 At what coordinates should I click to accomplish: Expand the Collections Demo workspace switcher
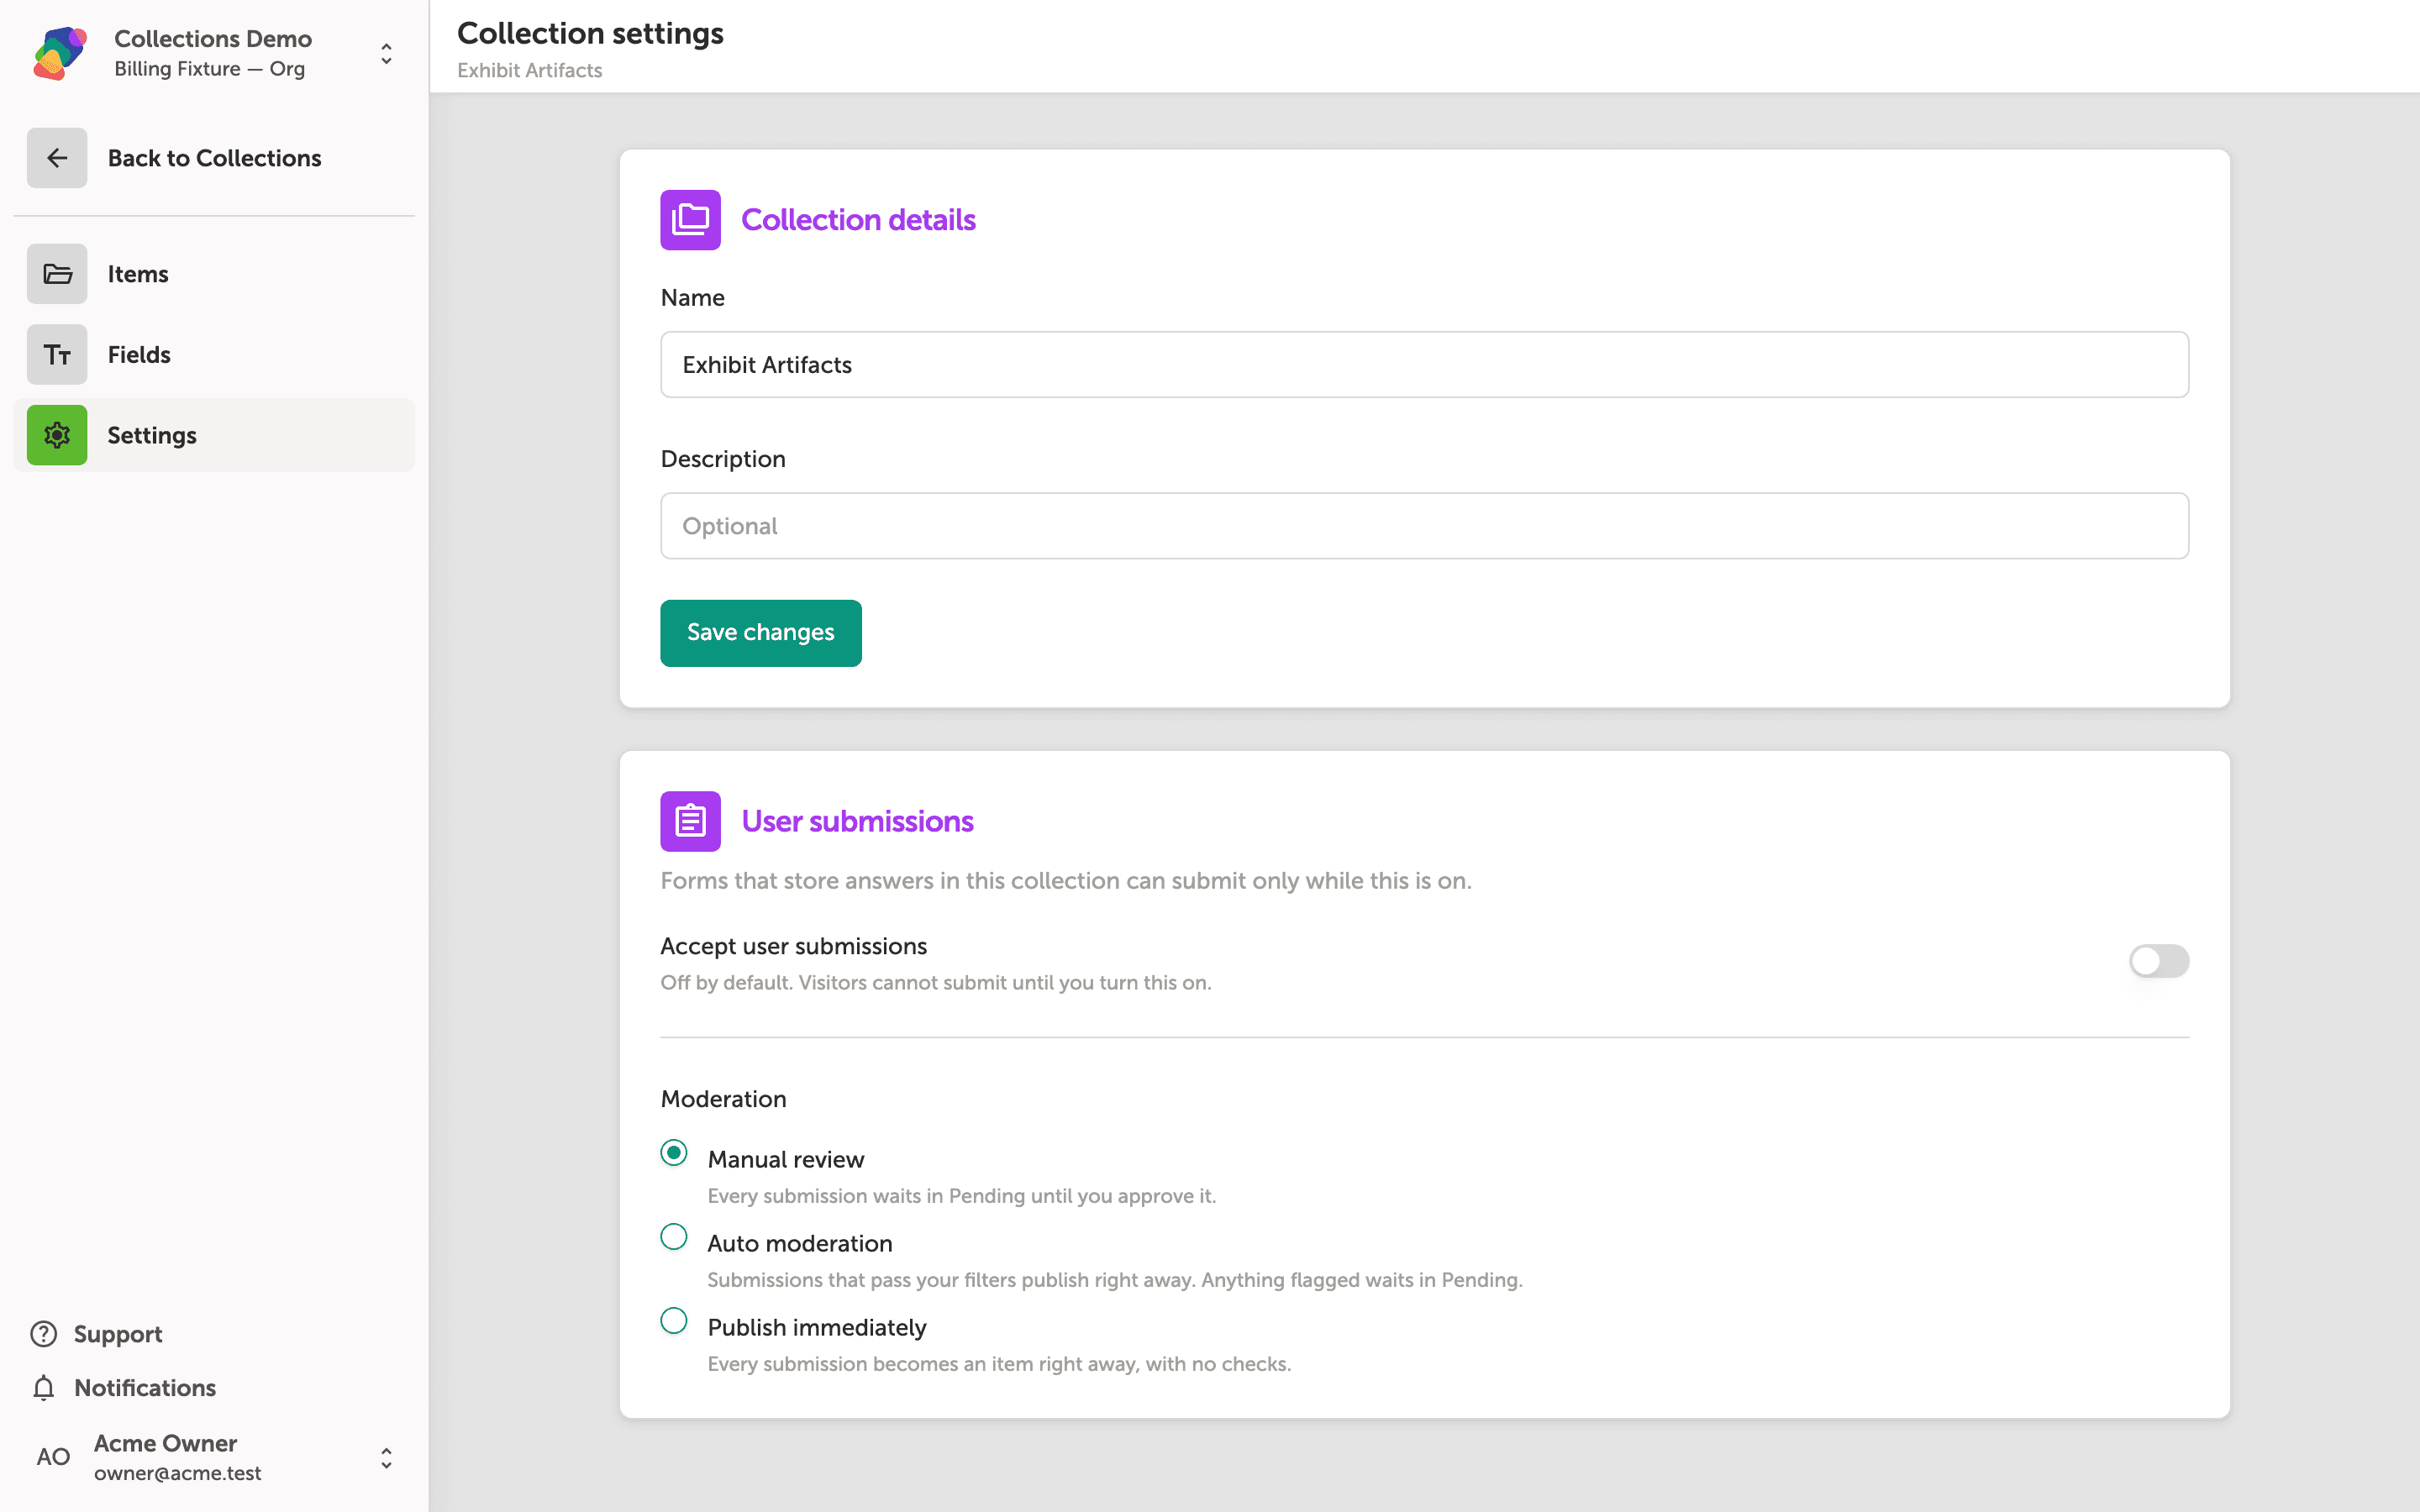386,54
